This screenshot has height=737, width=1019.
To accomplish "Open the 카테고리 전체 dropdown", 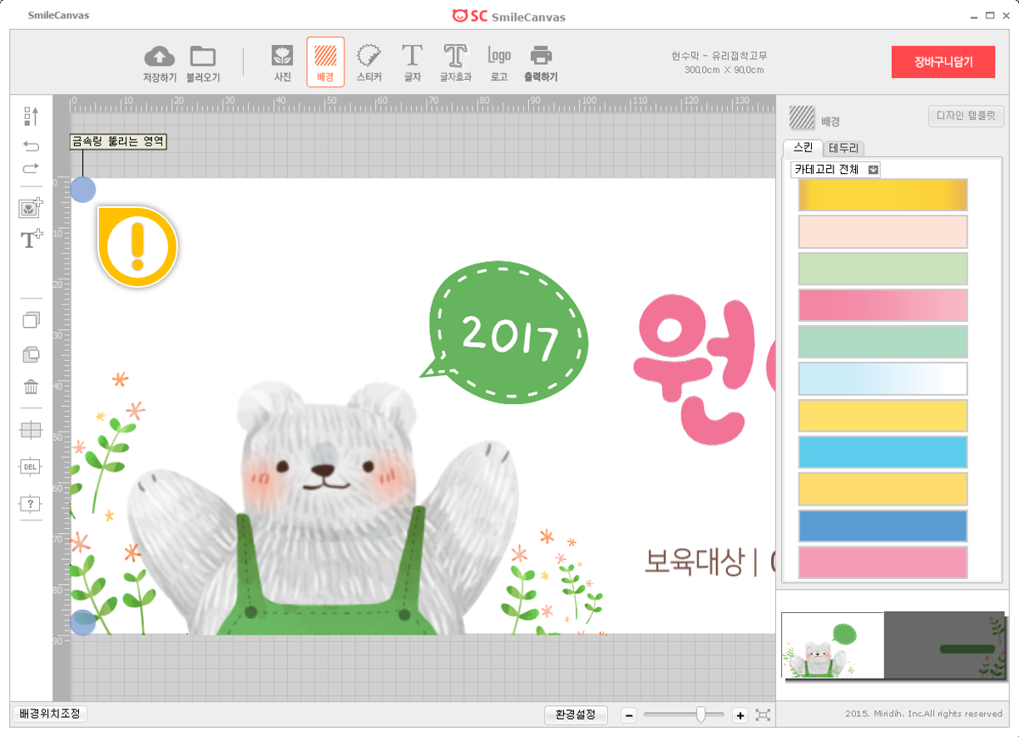I will tap(835, 170).
